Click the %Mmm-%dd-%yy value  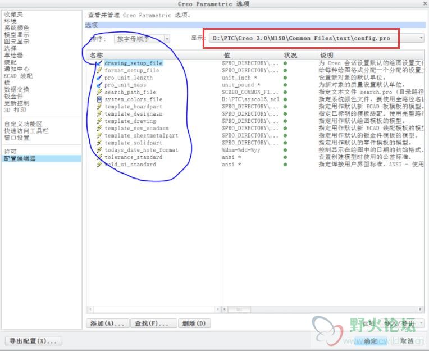(x=241, y=150)
